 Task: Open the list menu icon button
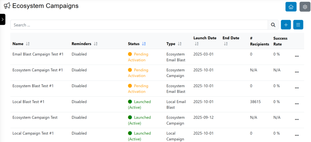[x=298, y=25]
